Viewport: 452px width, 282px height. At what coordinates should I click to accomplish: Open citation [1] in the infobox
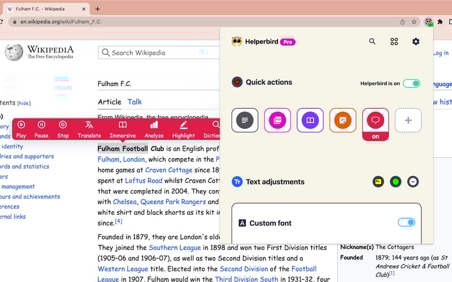pyautogui.click(x=392, y=273)
